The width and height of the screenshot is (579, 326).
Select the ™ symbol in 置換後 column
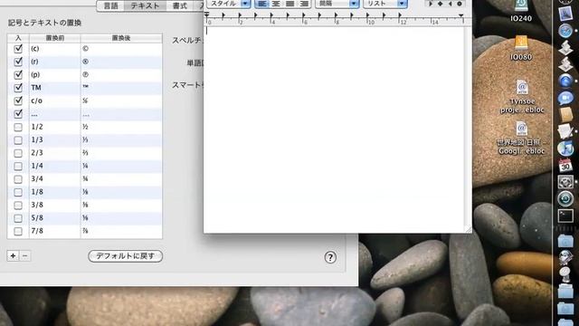click(85, 87)
